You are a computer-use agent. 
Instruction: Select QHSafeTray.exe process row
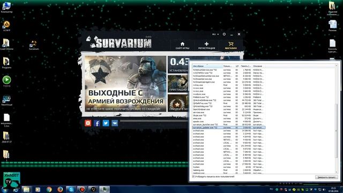click(229, 103)
